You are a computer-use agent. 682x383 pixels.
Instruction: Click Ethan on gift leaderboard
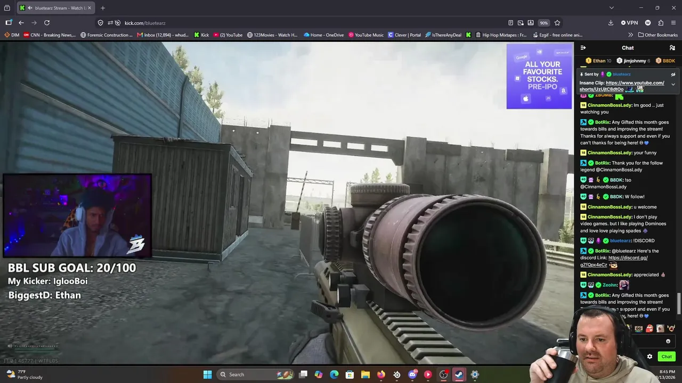(x=598, y=61)
